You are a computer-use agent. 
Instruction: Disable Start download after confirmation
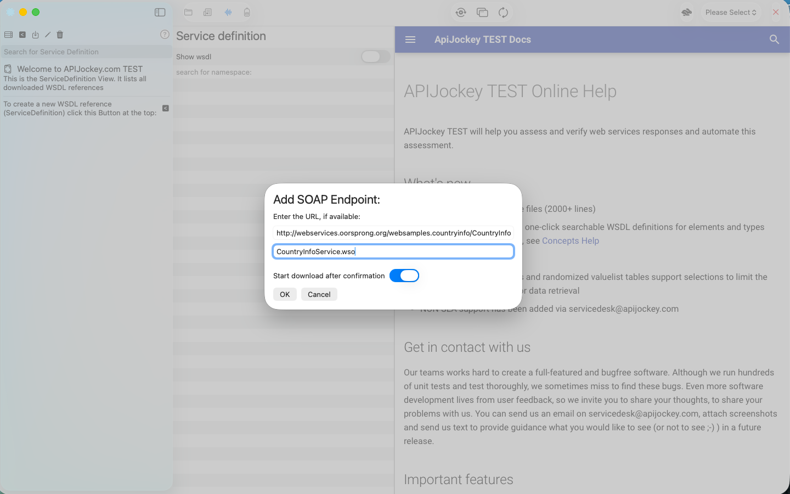tap(404, 276)
